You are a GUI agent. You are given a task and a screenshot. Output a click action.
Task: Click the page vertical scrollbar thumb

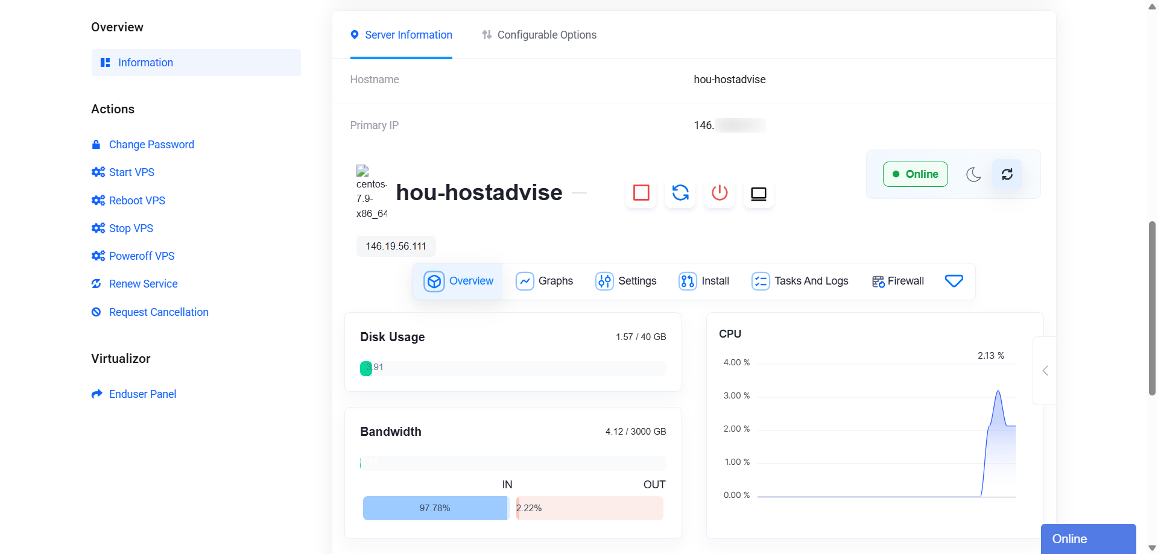click(1152, 308)
